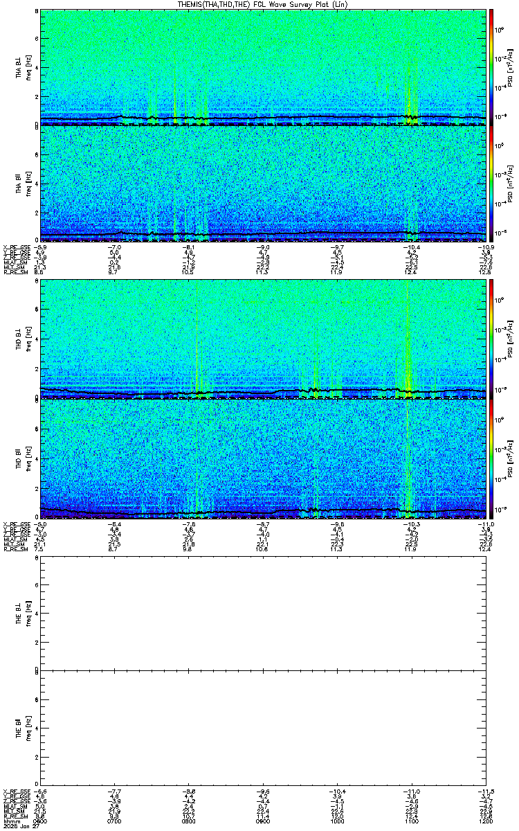Click the THE X_RE_GSE value -11.5
Image resolution: width=519 pixels, height=831 pixels.
pyautogui.click(x=485, y=790)
